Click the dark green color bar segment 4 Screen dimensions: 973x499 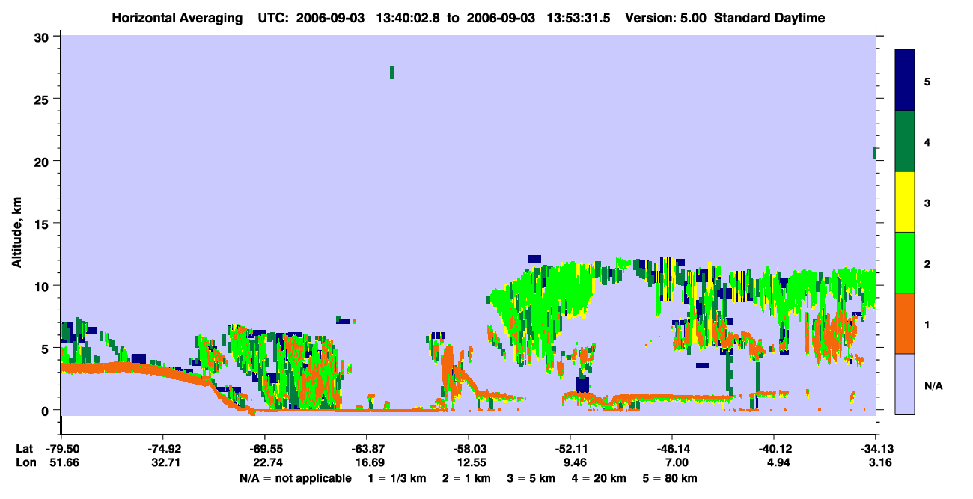905,141
